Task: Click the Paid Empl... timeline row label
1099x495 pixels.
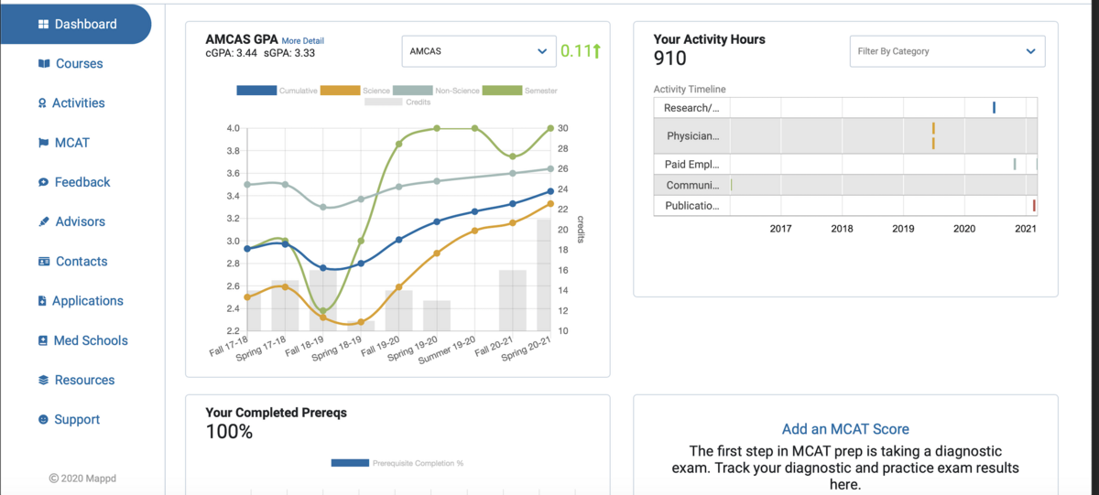Action: tap(692, 165)
